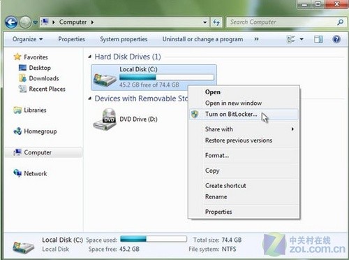Expand the view options dropdown arrow
Viewport: 349px width, 260px height.
[x=302, y=39]
